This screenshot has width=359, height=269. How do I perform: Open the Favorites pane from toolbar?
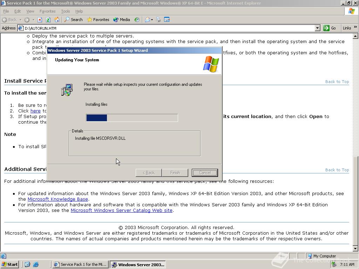click(x=98, y=20)
